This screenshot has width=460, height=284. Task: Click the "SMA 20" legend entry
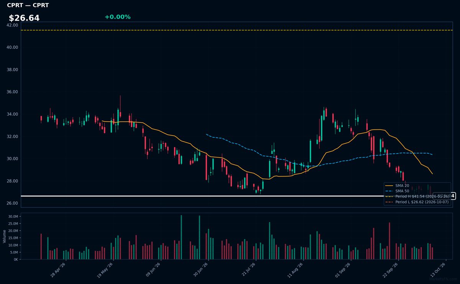pyautogui.click(x=402, y=186)
